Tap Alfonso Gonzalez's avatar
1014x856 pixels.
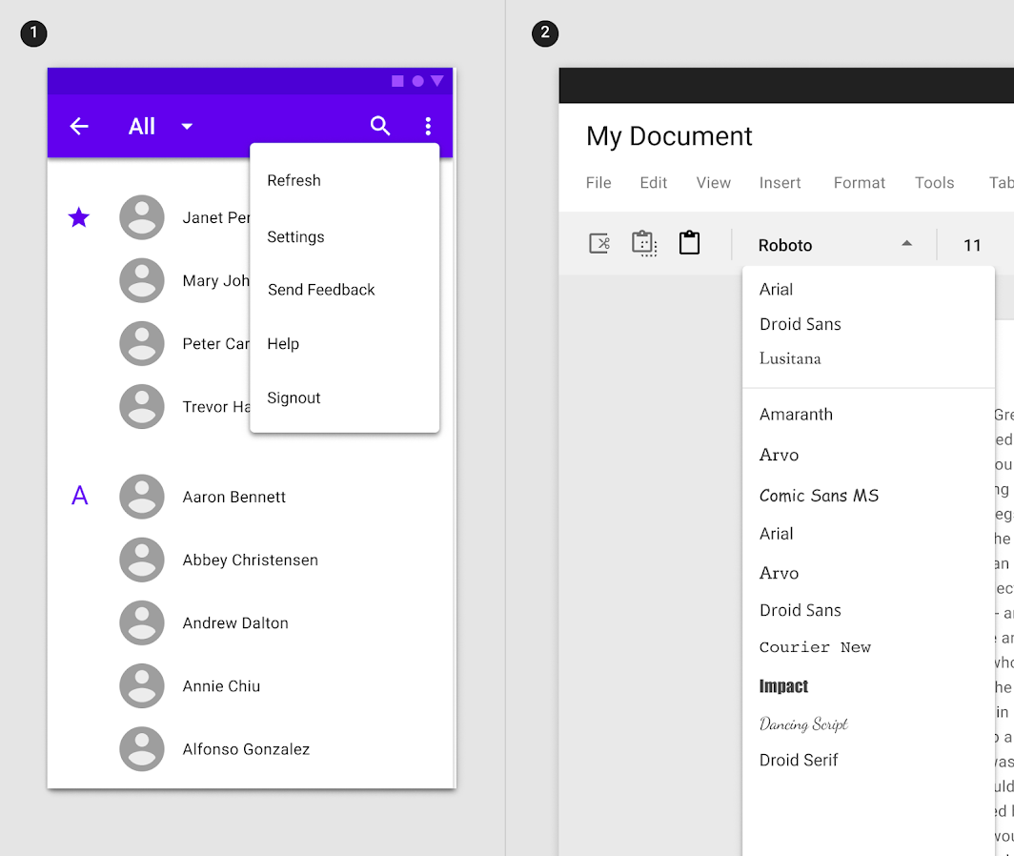point(142,749)
